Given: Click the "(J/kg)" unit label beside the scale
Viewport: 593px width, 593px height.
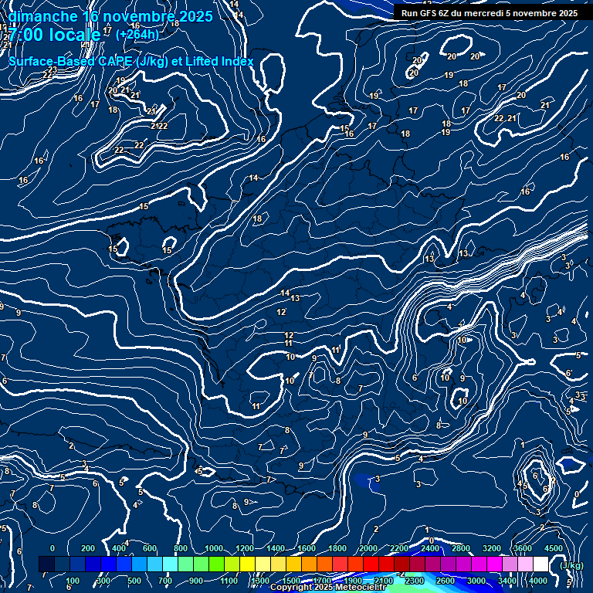Looking at the screenshot, I should [x=571, y=565].
